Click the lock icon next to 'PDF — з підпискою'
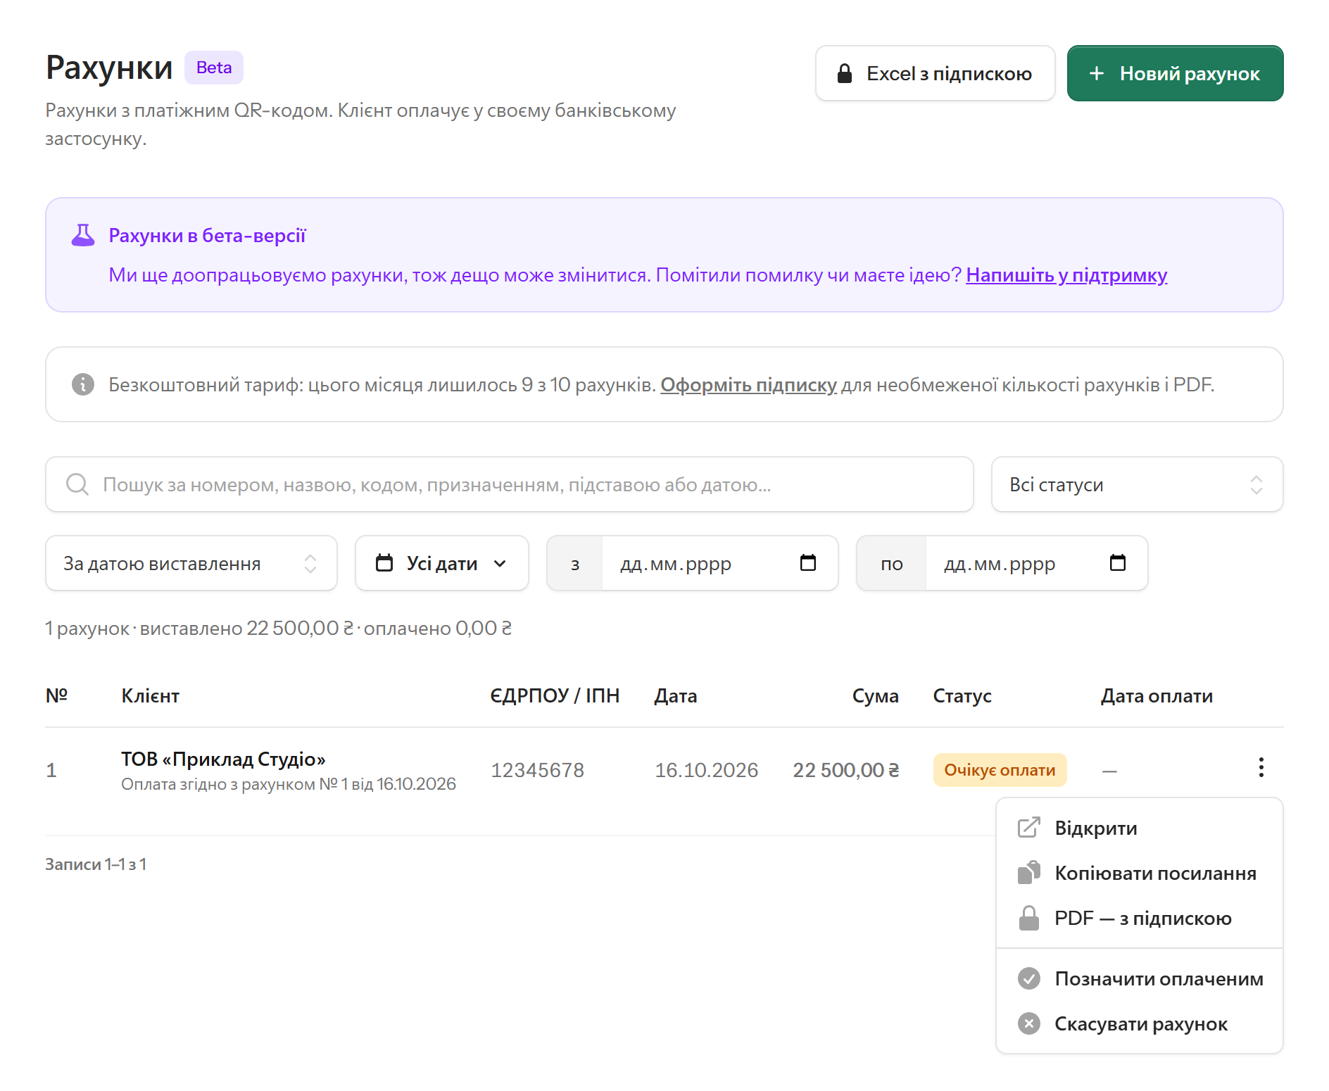1329x1091 pixels. pos(1029,918)
